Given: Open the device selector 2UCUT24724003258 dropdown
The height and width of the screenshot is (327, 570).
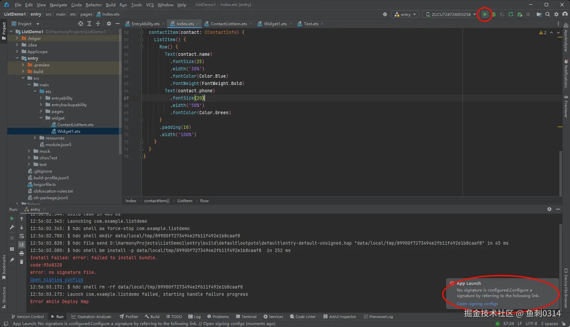Looking at the screenshot, I should [x=450, y=14].
